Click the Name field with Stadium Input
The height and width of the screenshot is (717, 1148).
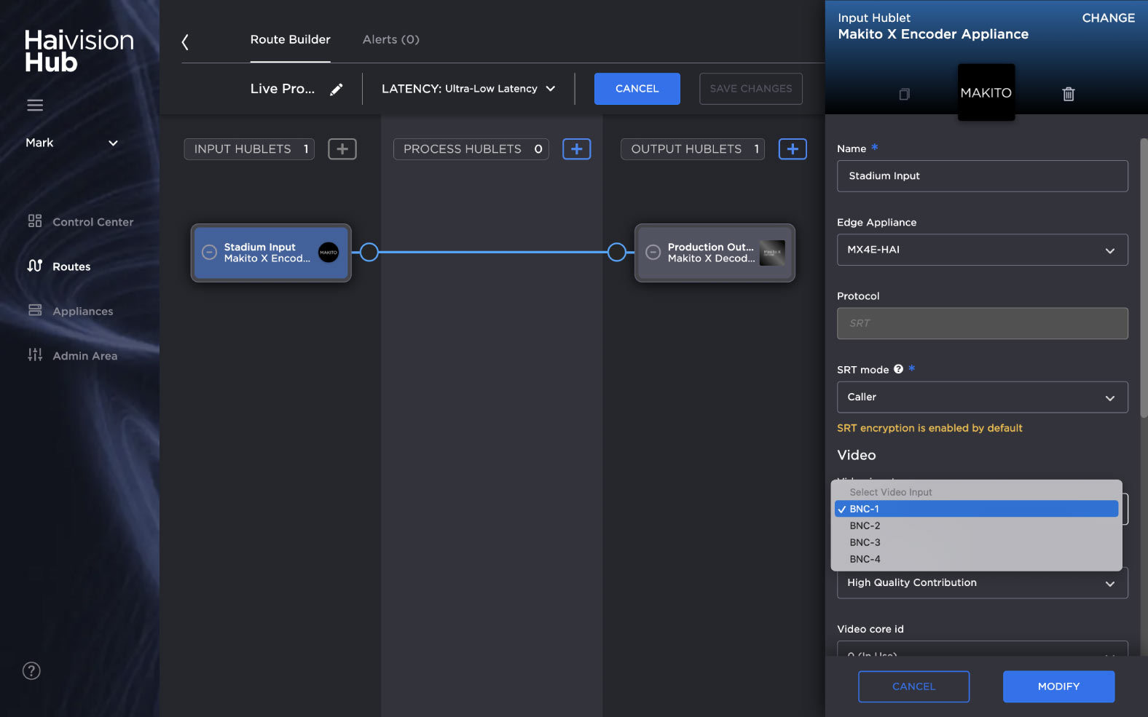pyautogui.click(x=982, y=176)
